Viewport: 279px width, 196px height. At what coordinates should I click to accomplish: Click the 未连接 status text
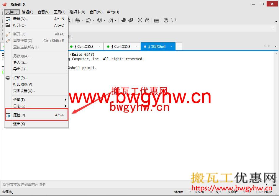pos(8,192)
